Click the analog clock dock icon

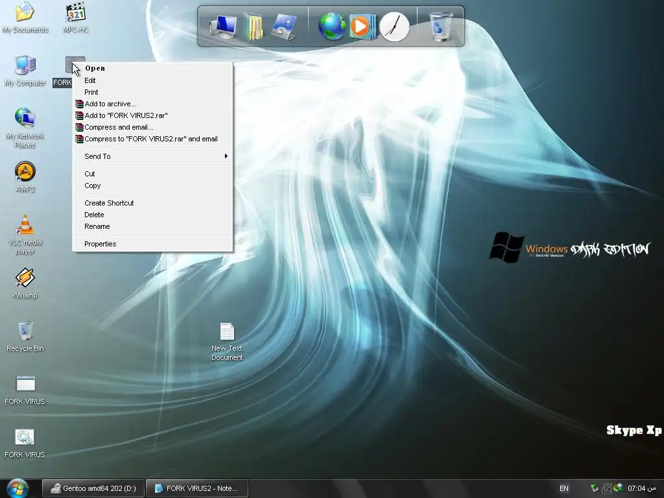(x=394, y=27)
